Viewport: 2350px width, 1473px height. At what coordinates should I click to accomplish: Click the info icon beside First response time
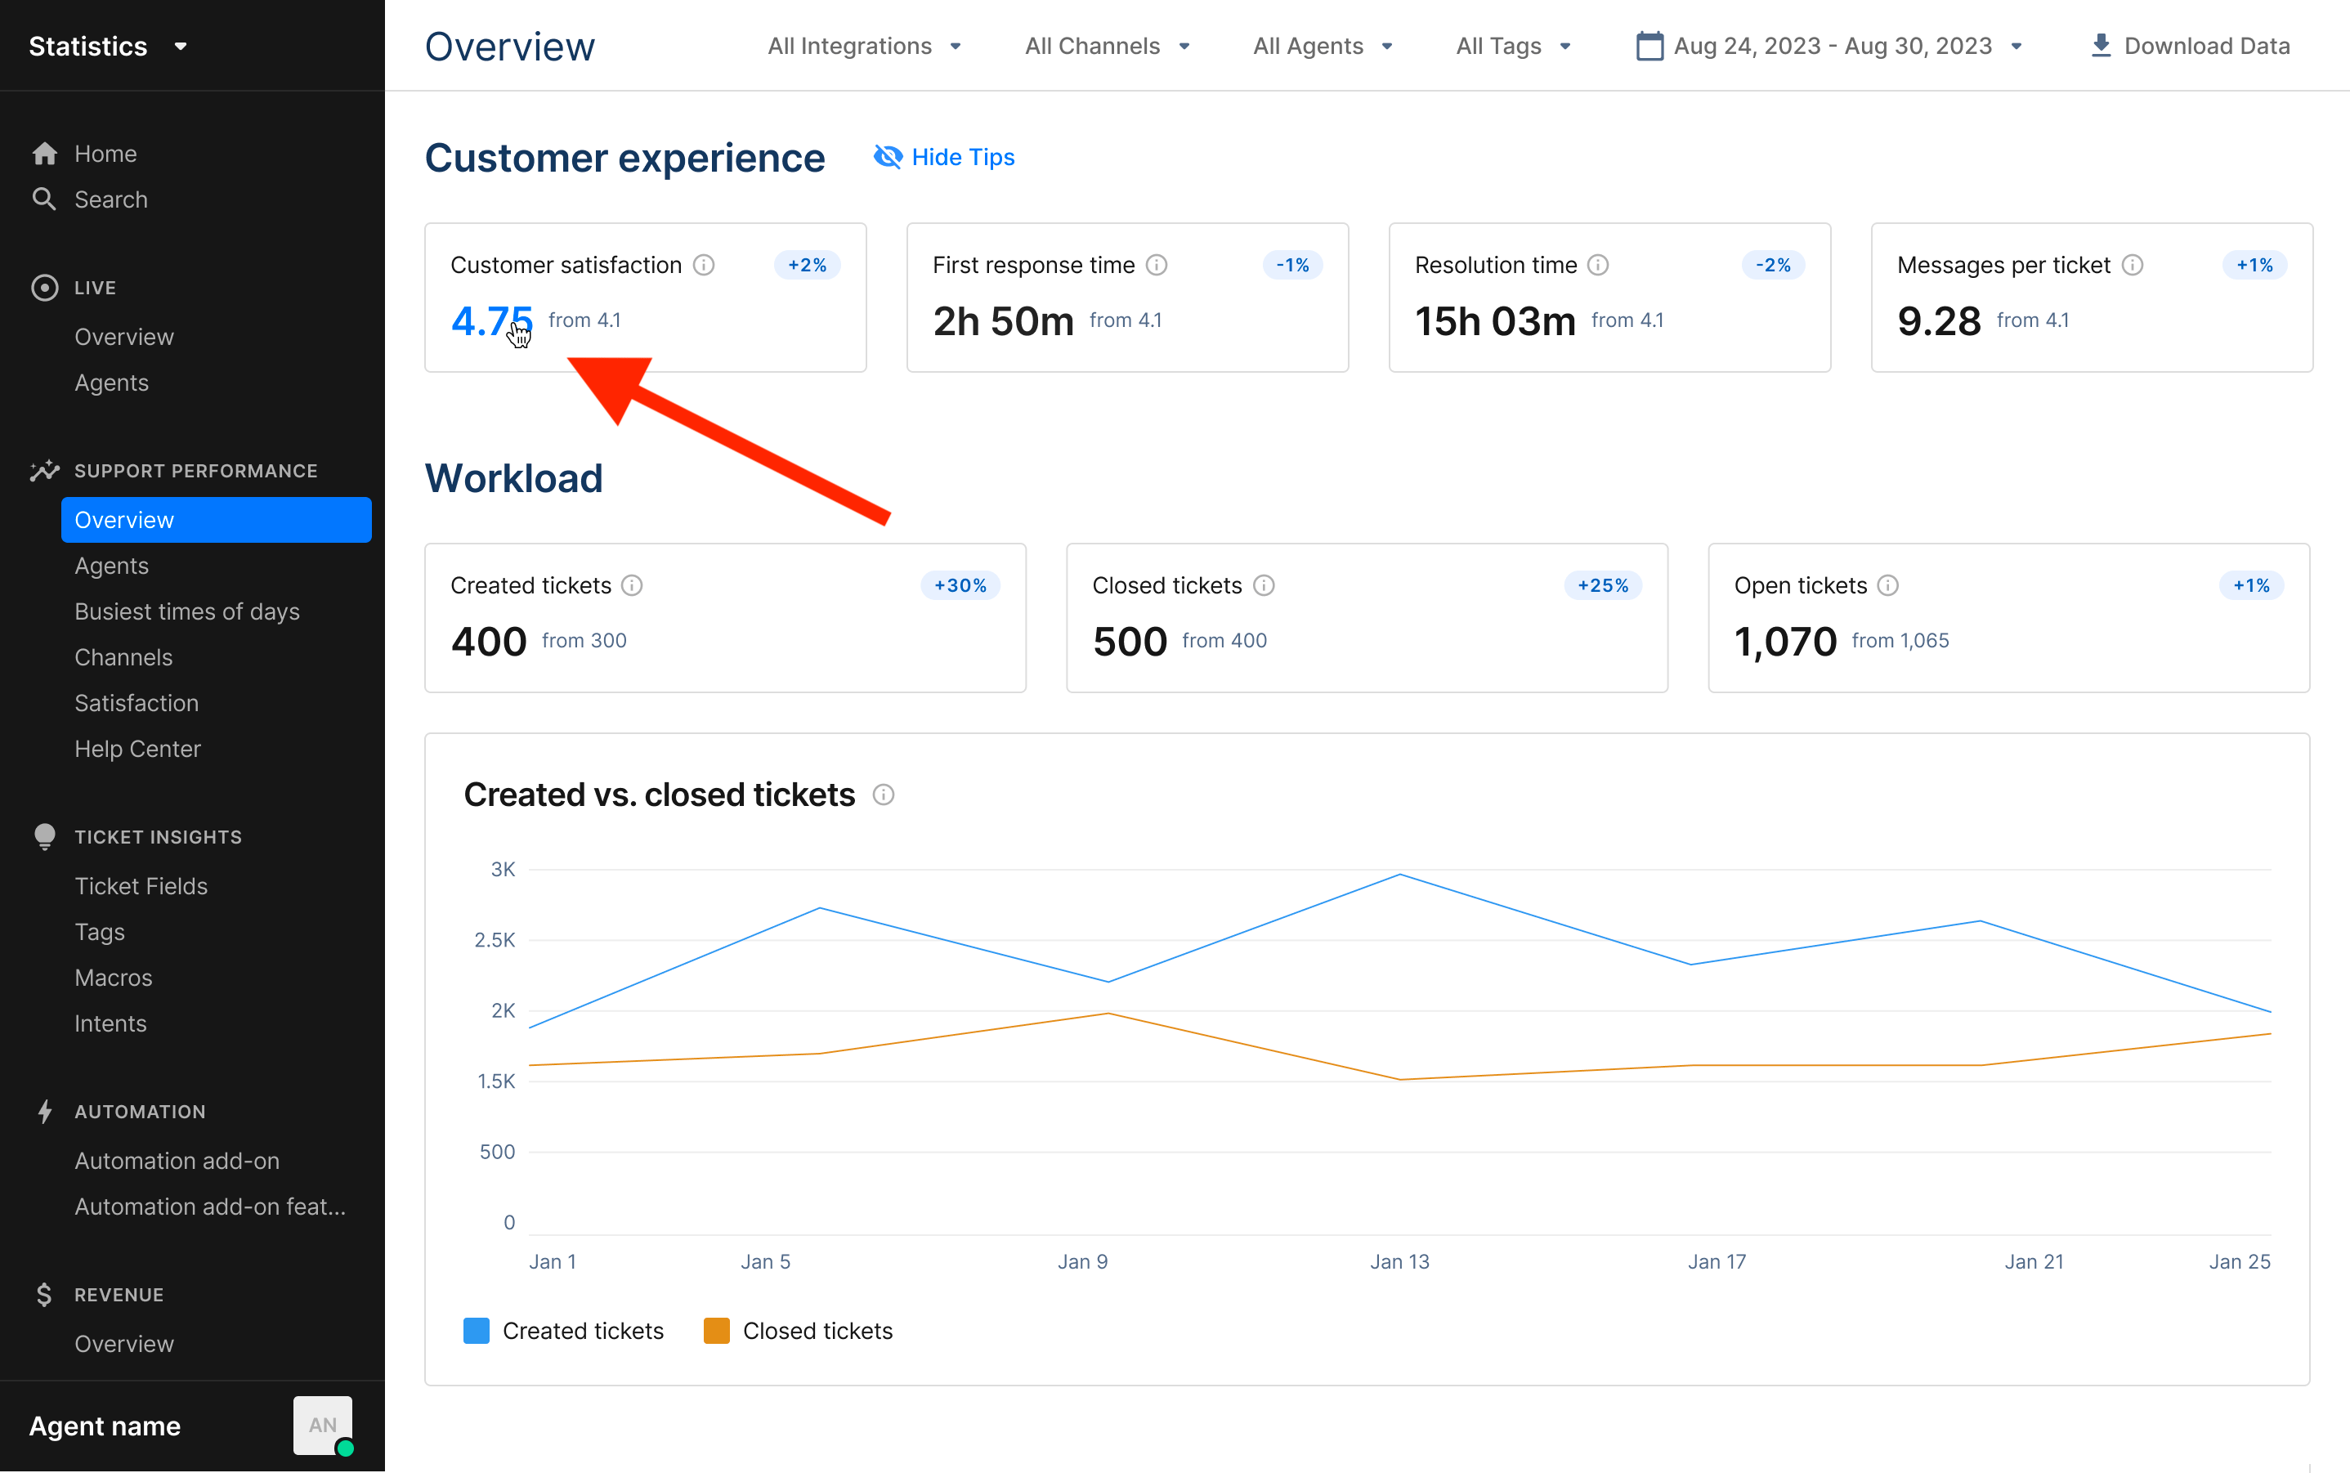point(1157,265)
